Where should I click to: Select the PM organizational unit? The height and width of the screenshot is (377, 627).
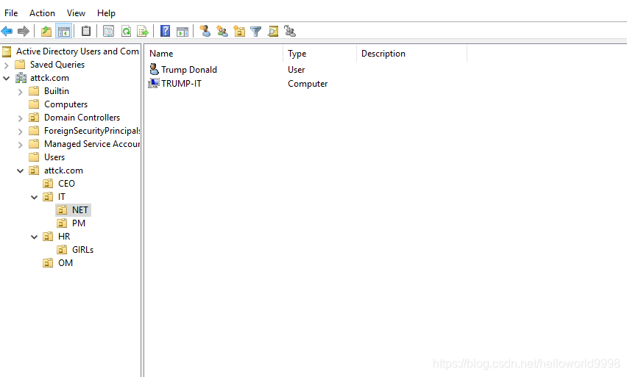[x=79, y=223]
